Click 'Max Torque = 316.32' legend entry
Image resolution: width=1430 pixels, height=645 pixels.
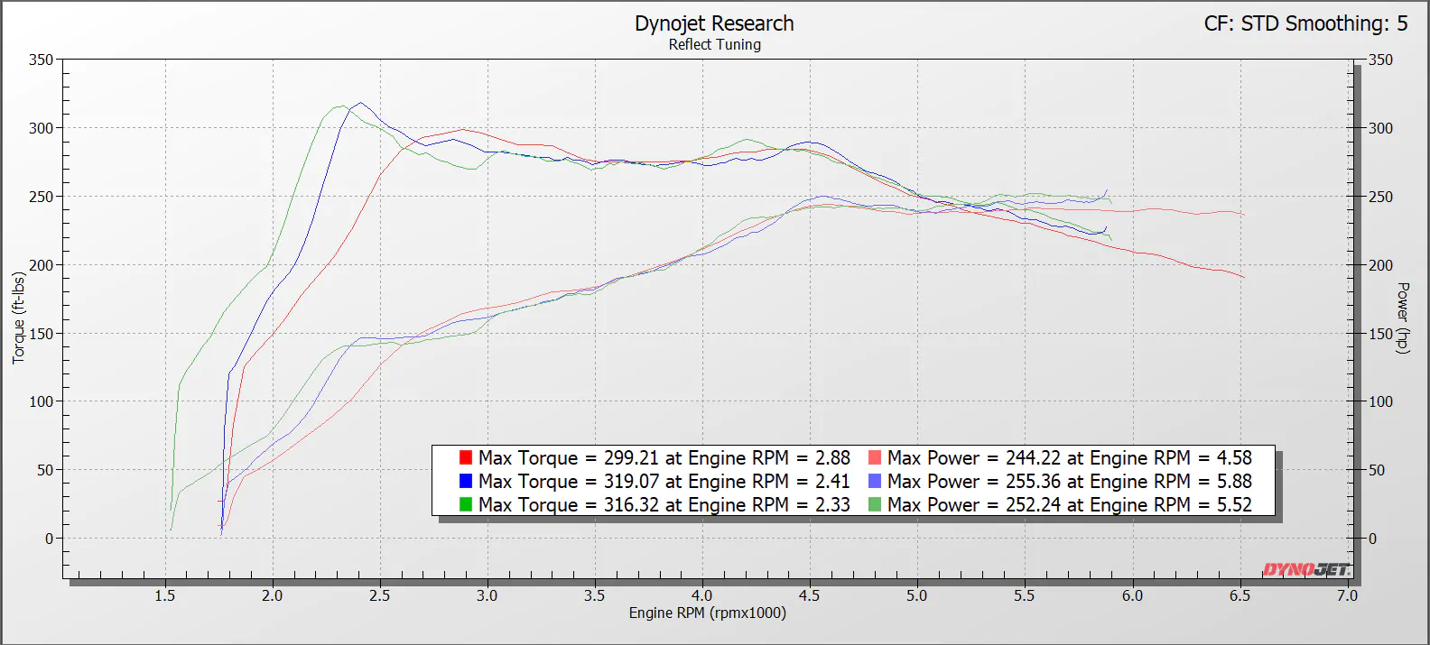click(x=664, y=504)
